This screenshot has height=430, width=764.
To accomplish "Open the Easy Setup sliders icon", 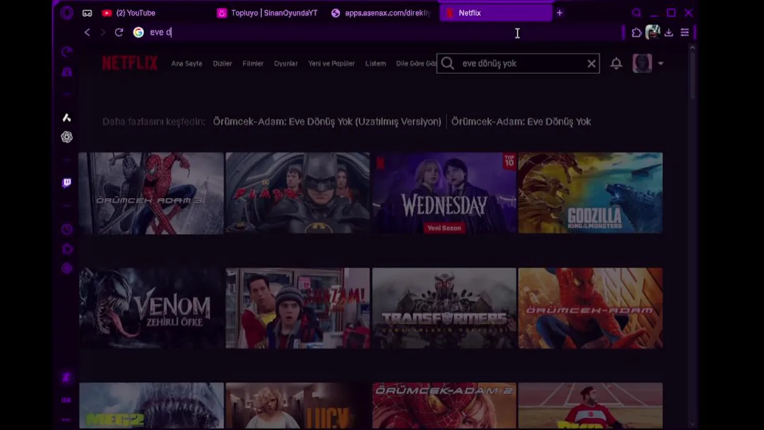I will tap(685, 33).
